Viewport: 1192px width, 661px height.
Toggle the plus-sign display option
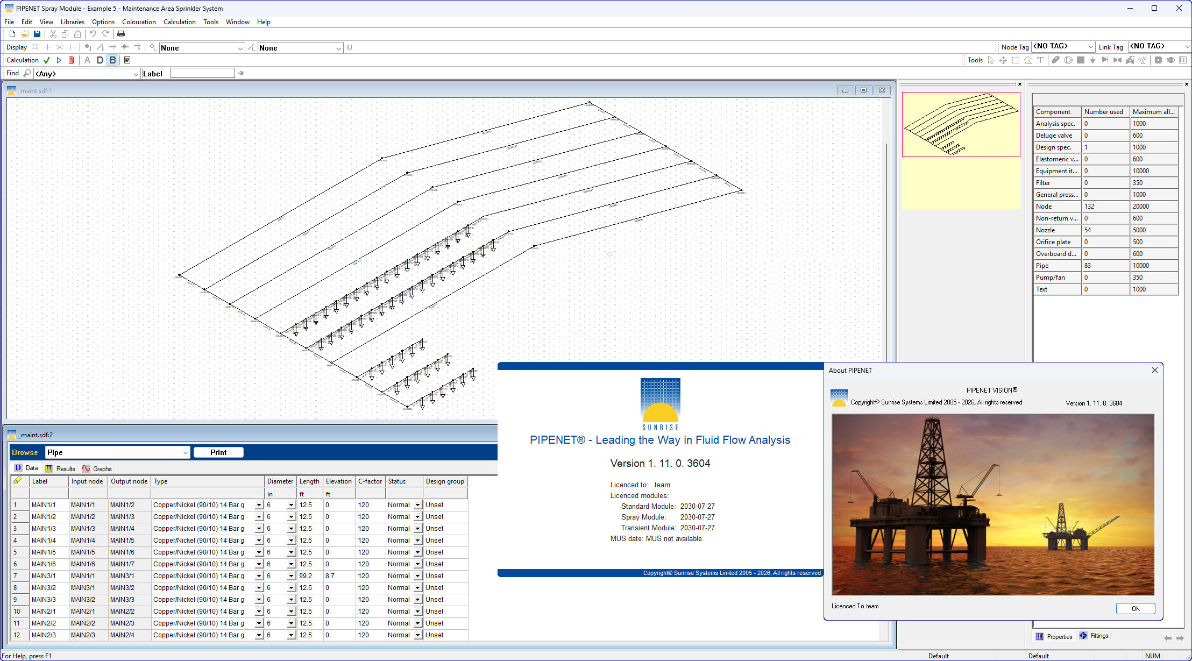click(47, 47)
